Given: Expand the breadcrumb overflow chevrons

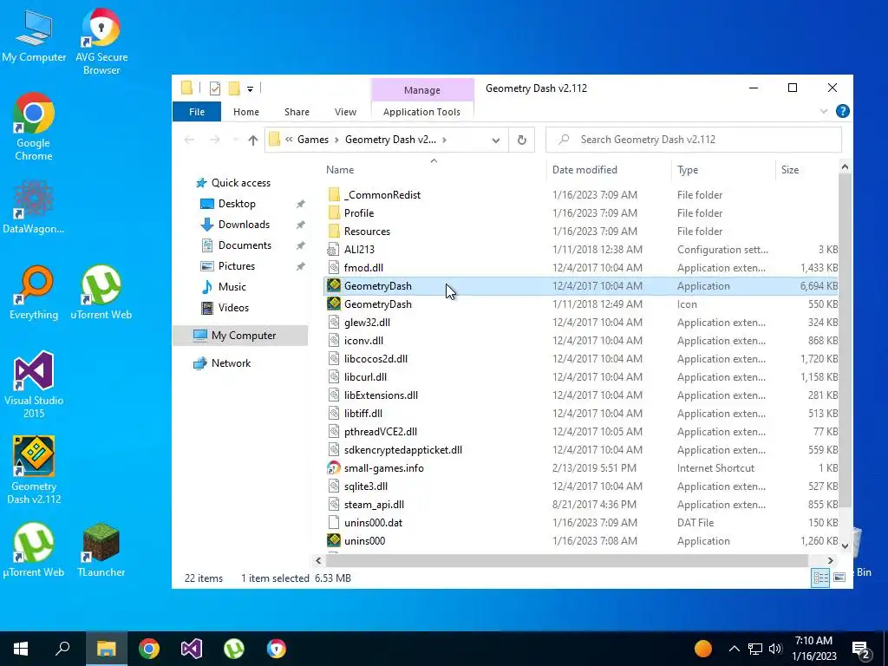Looking at the screenshot, I should pos(289,140).
